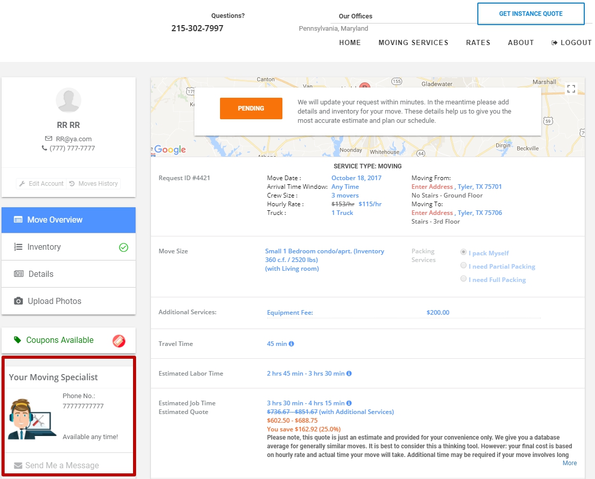
Task: Click LOGOUT in the navigation bar
Action: point(571,42)
